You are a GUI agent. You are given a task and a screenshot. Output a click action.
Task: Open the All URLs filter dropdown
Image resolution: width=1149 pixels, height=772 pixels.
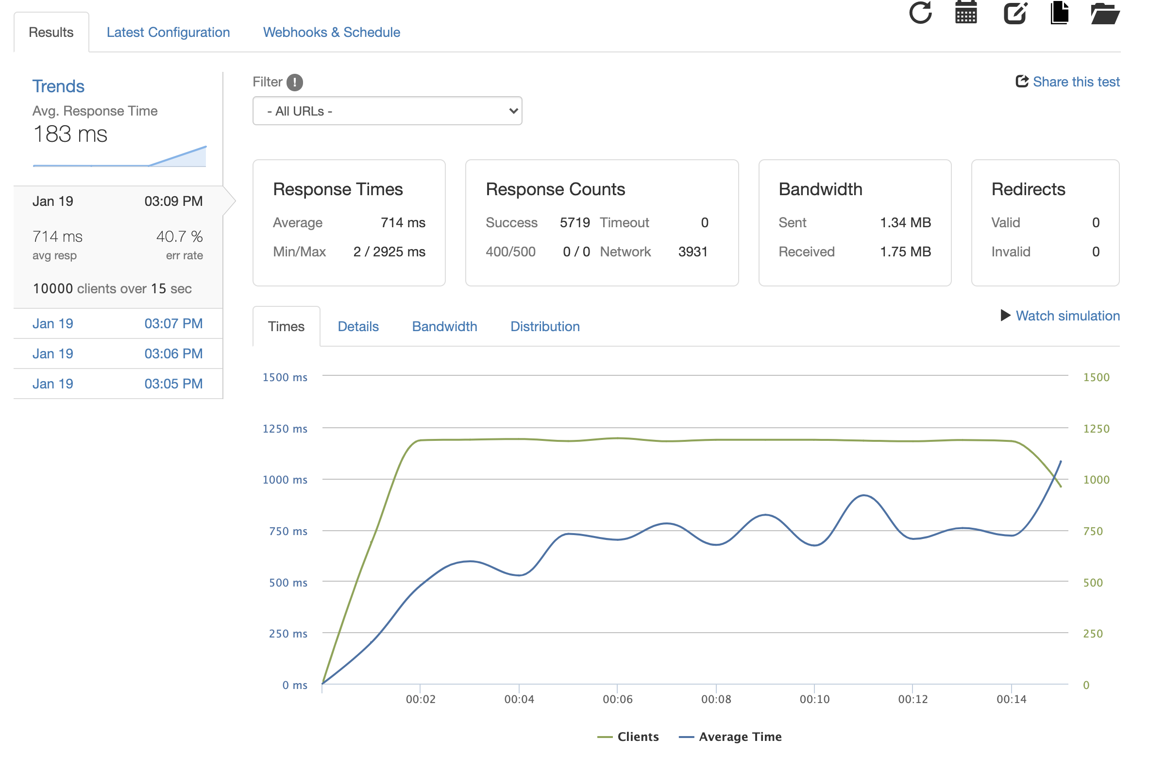(387, 111)
